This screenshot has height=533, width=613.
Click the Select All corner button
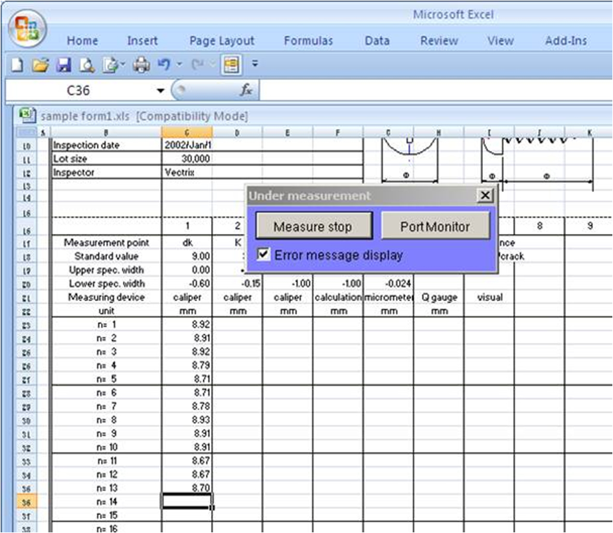[26, 132]
